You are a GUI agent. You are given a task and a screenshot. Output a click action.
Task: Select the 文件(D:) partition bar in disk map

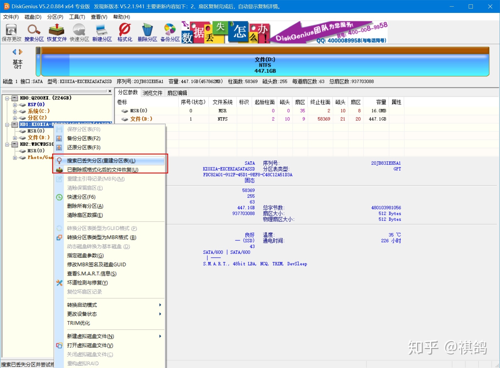[264, 64]
